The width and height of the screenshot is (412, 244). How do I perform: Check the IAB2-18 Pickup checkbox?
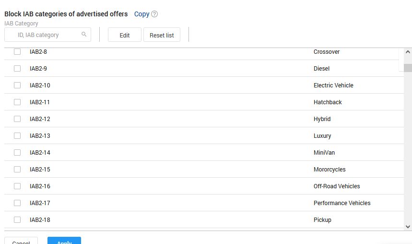coord(17,220)
